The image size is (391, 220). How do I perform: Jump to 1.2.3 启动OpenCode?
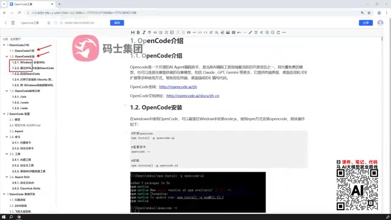(x=26, y=74)
